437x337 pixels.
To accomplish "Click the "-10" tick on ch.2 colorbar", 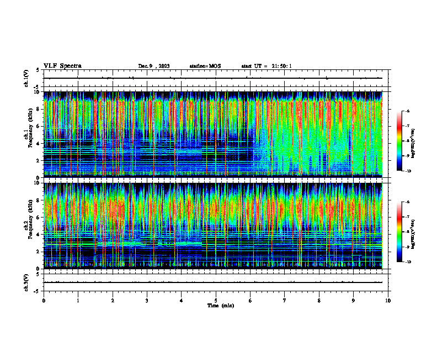I will point(408,262).
